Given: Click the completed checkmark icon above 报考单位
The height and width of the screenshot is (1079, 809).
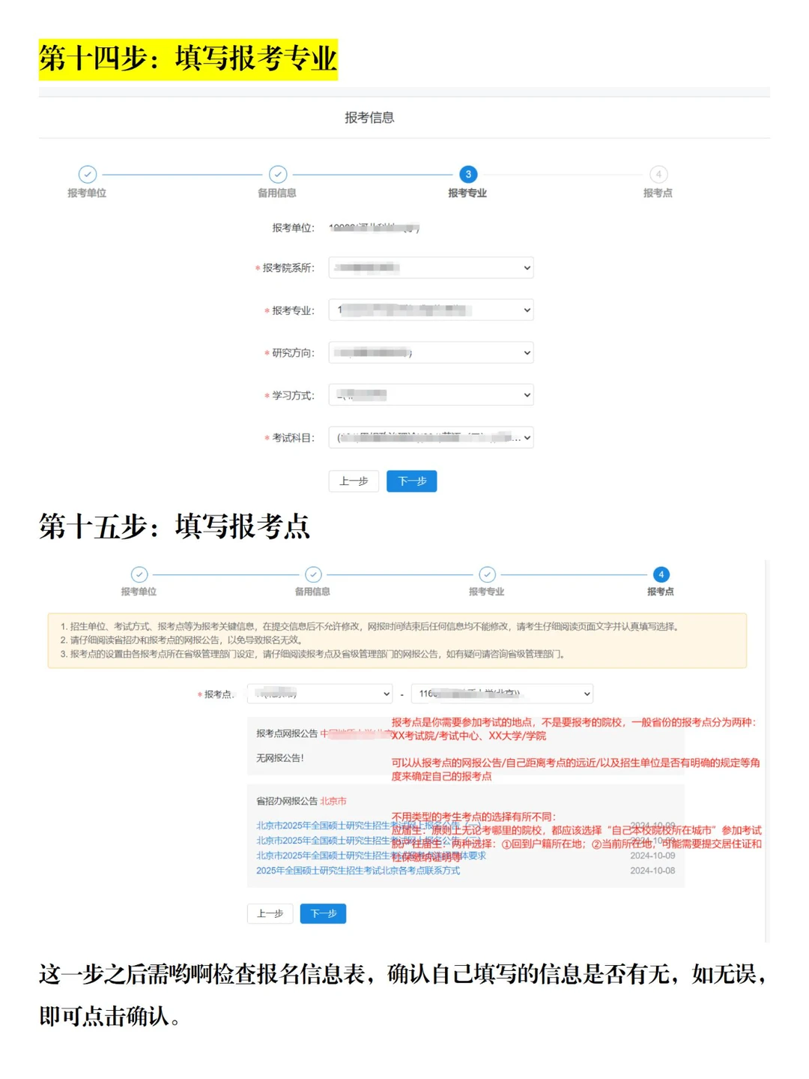Looking at the screenshot, I should (x=89, y=174).
